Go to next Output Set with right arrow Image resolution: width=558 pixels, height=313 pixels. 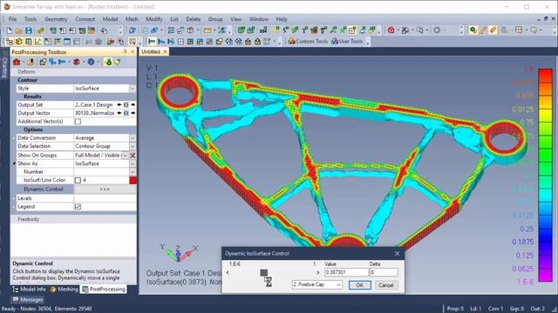133,104
